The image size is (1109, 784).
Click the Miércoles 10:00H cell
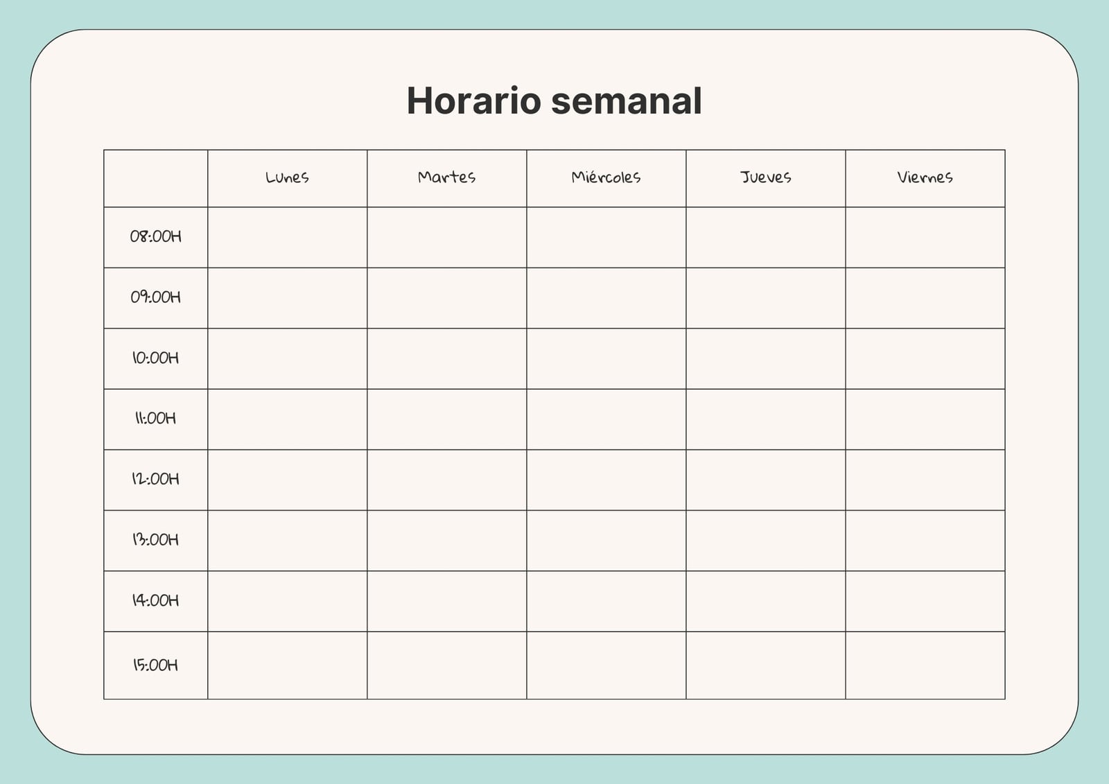pyautogui.click(x=606, y=358)
